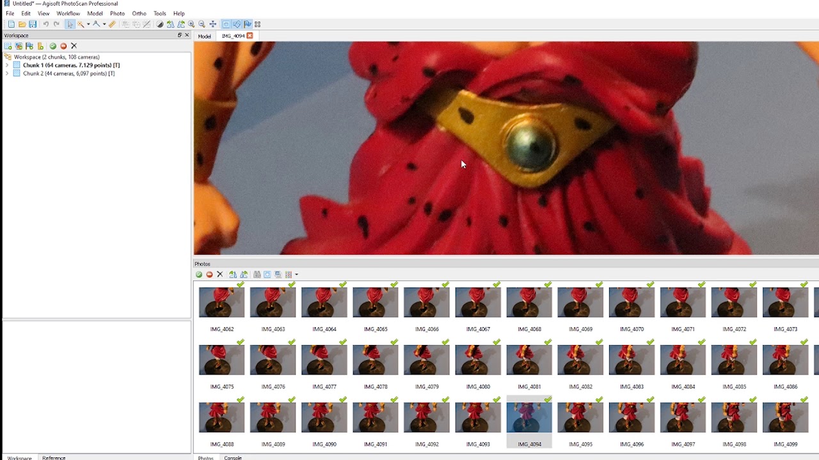Image resolution: width=819 pixels, height=460 pixels.
Task: Open the Ortho menu
Action: pyautogui.click(x=139, y=13)
